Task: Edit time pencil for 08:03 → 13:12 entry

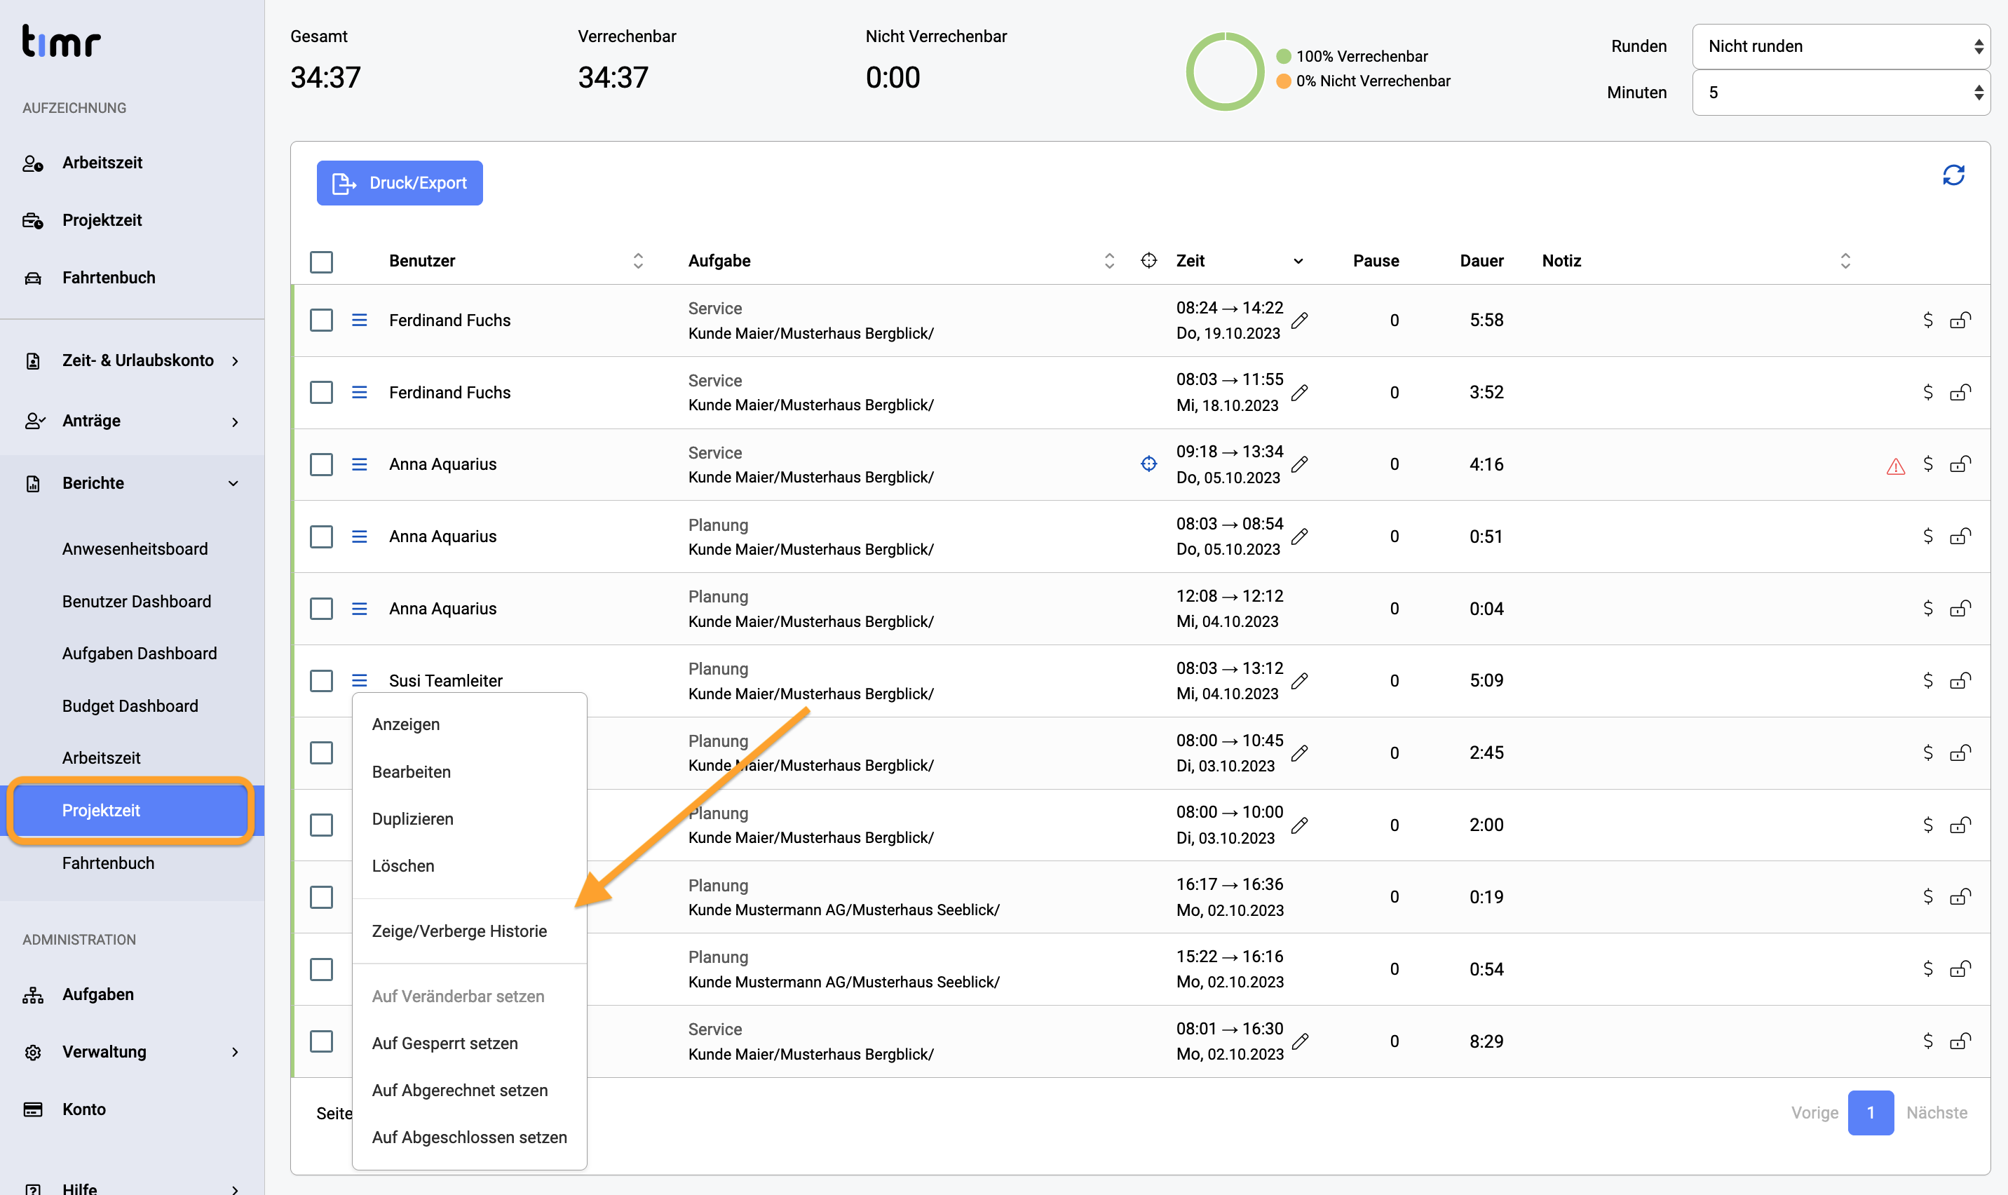Action: click(1300, 680)
